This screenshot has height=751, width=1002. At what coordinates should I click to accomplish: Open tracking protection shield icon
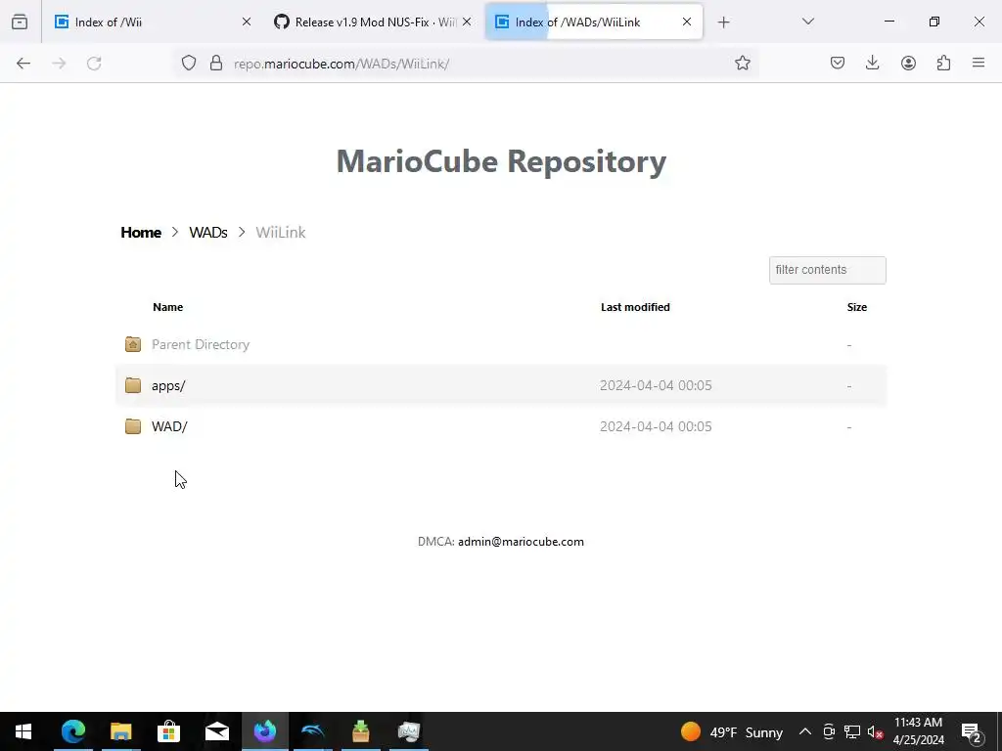189,63
